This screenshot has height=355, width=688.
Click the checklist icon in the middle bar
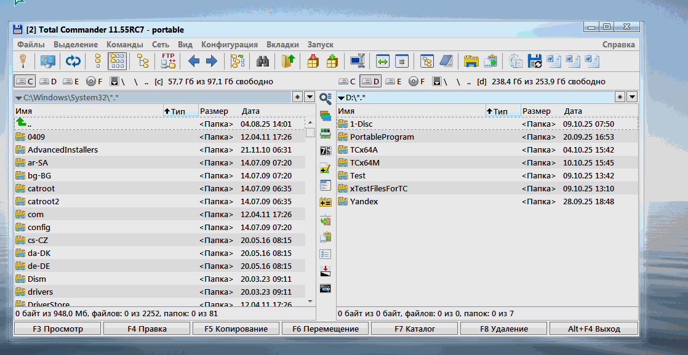[x=325, y=254]
